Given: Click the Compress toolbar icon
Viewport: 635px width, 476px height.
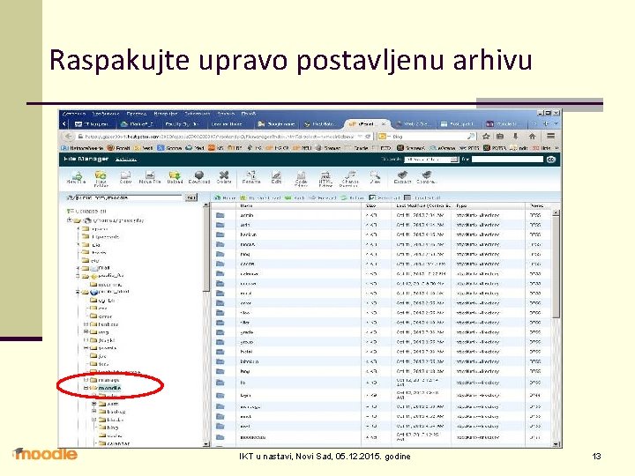Looking at the screenshot, I should 426,178.
